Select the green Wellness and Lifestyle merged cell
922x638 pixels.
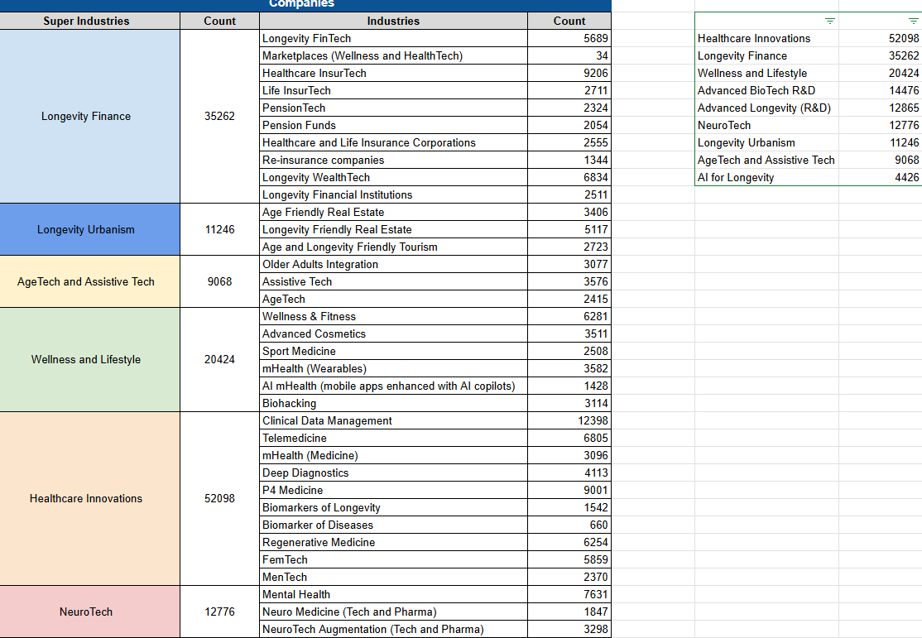pos(86,359)
